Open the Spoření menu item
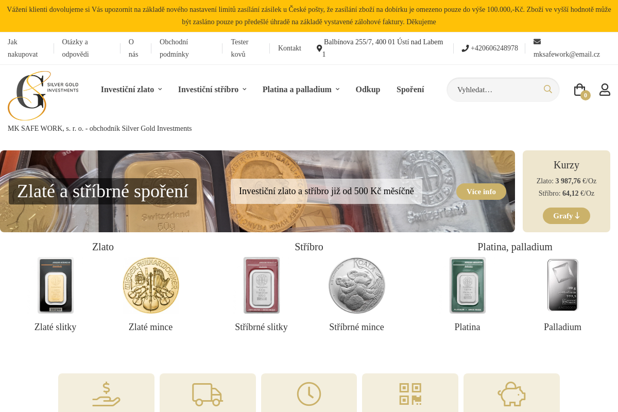The width and height of the screenshot is (618, 412). pos(410,90)
